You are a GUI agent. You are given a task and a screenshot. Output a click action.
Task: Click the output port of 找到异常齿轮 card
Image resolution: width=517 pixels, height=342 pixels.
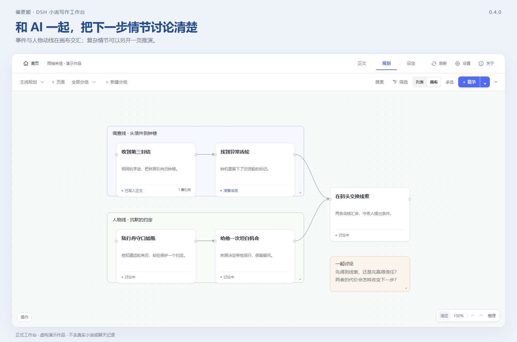[295, 155]
